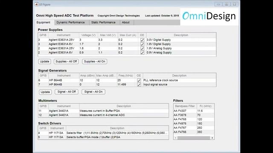This screenshot has width=273, height=153.
Task: Click Fc value 11.6
Action: point(206,110)
